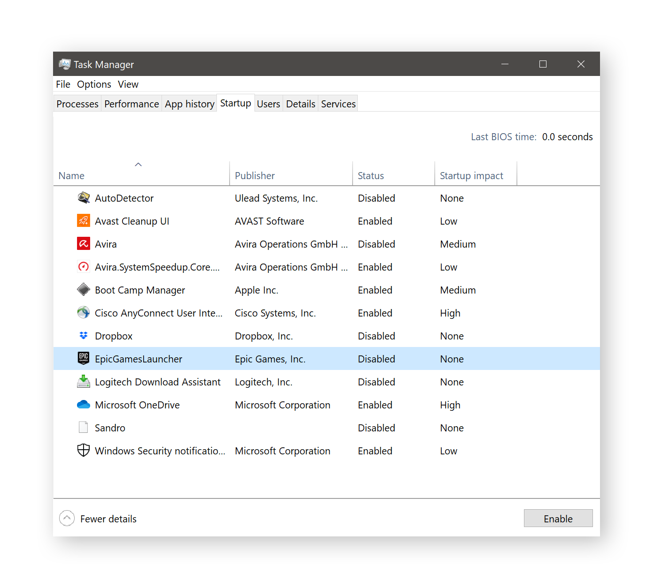Click the Dropbox icon in the list
This screenshot has height=588, width=654.
point(83,335)
